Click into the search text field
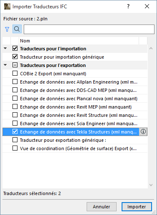The width and height of the screenshot is (157, 215). (x=89, y=29)
